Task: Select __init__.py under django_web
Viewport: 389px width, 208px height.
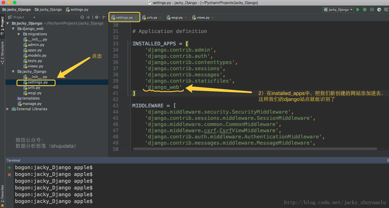Action: pos(35,39)
